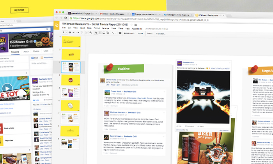This screenshot has width=273, height=164.
Task: Open the Transition toolbar button
Action: coord(161,34)
